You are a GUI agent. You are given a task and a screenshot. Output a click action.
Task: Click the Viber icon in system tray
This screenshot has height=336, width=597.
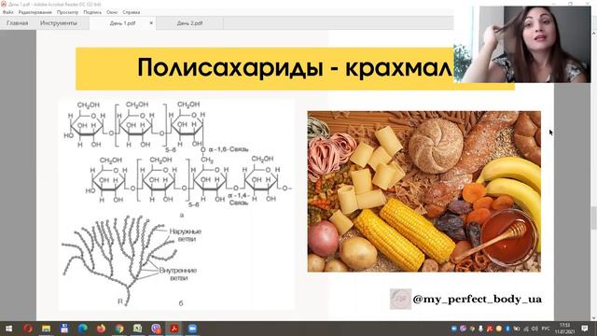(x=463, y=329)
